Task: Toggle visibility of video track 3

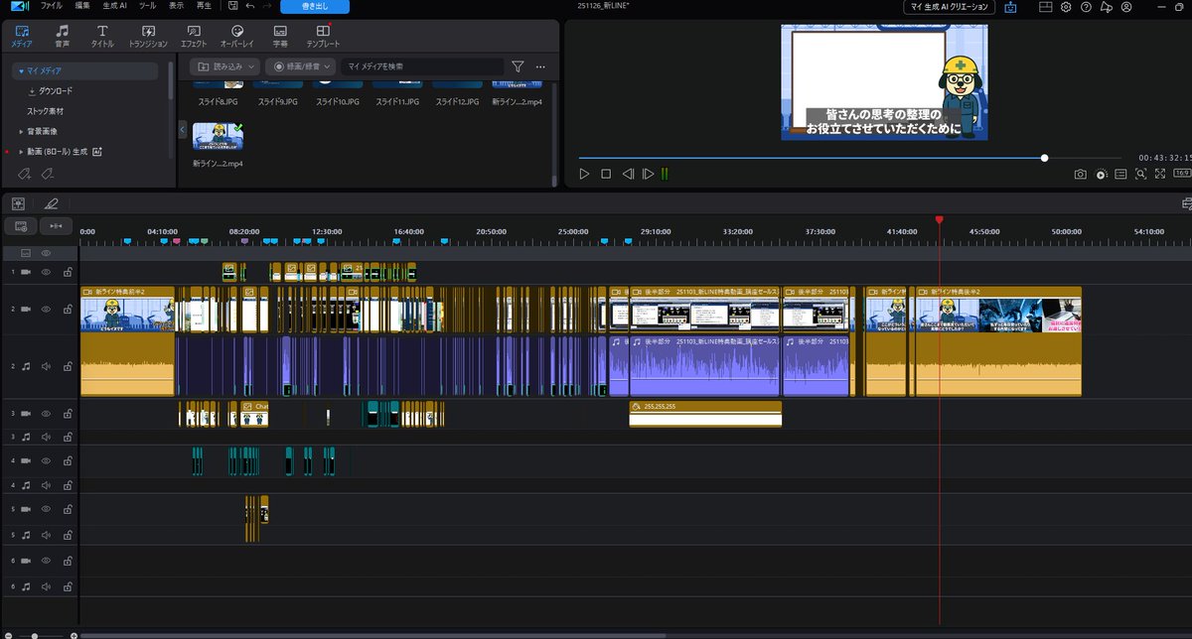Action: [46, 413]
